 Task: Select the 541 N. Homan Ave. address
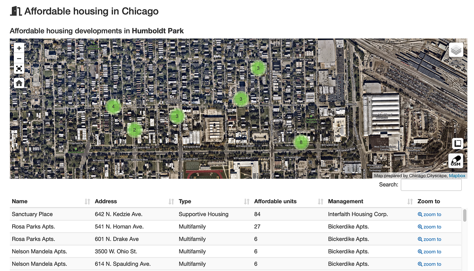coord(119,227)
